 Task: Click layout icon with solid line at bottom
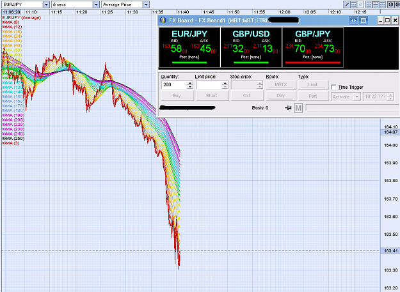click(369, 4)
